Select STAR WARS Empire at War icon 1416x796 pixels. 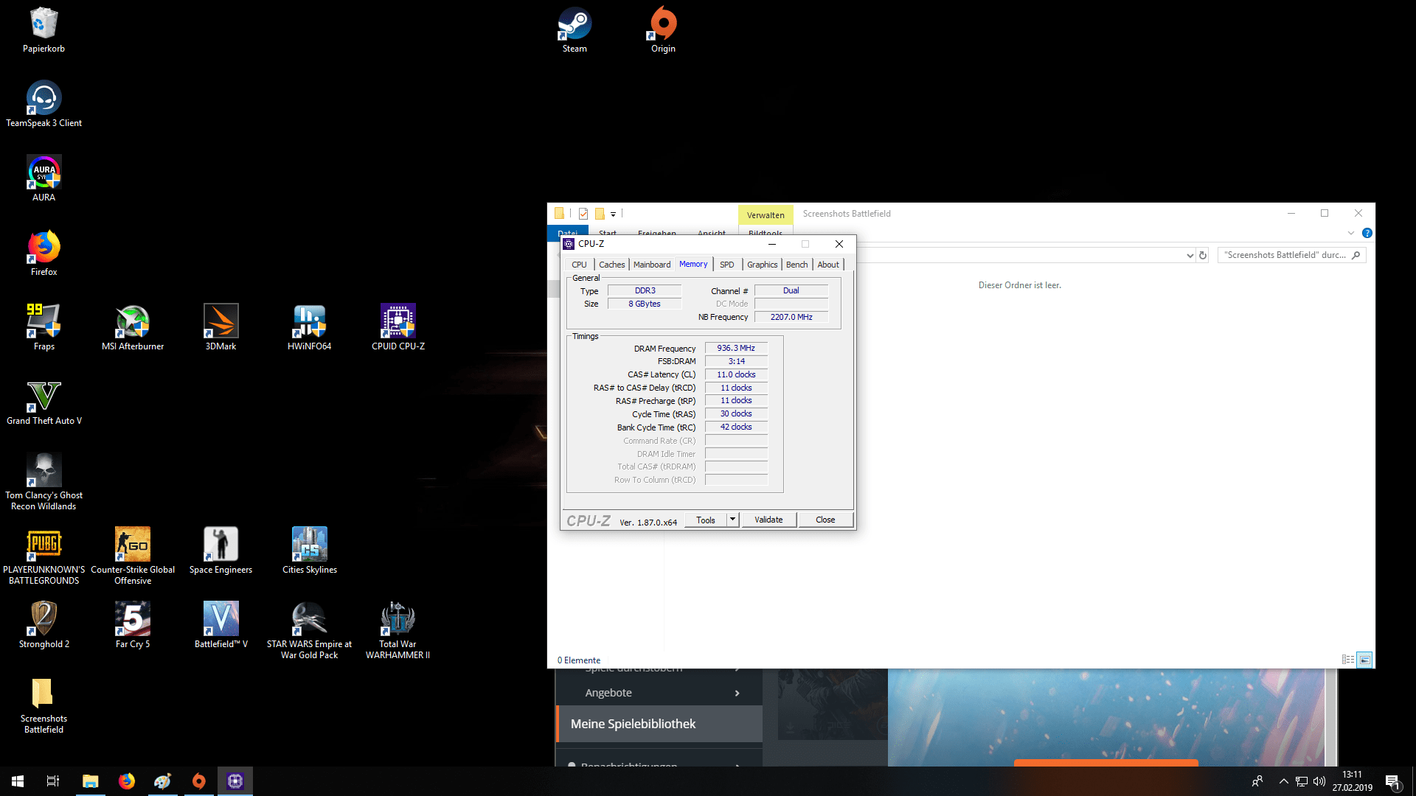309,630
